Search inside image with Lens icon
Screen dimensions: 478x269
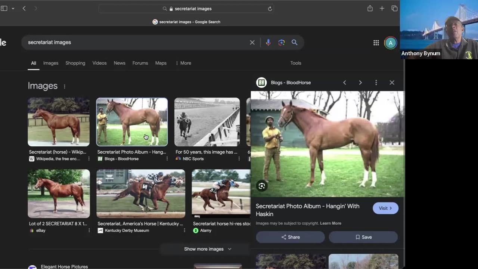click(262, 186)
